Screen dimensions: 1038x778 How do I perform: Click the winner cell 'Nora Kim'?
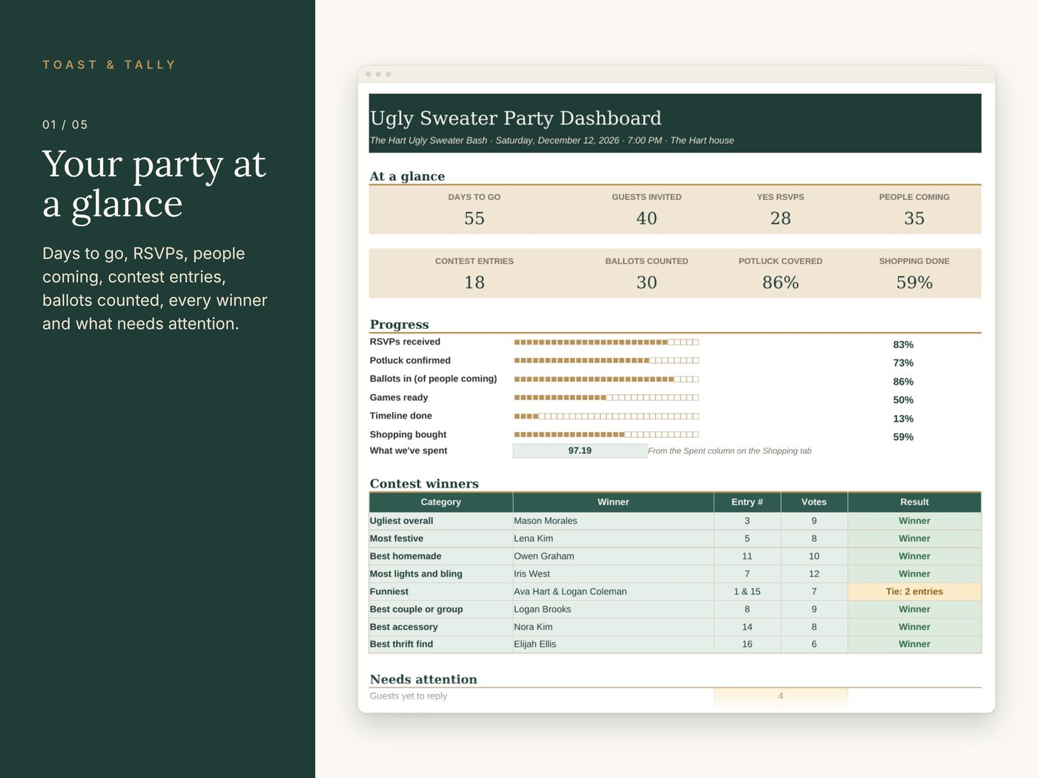(613, 627)
